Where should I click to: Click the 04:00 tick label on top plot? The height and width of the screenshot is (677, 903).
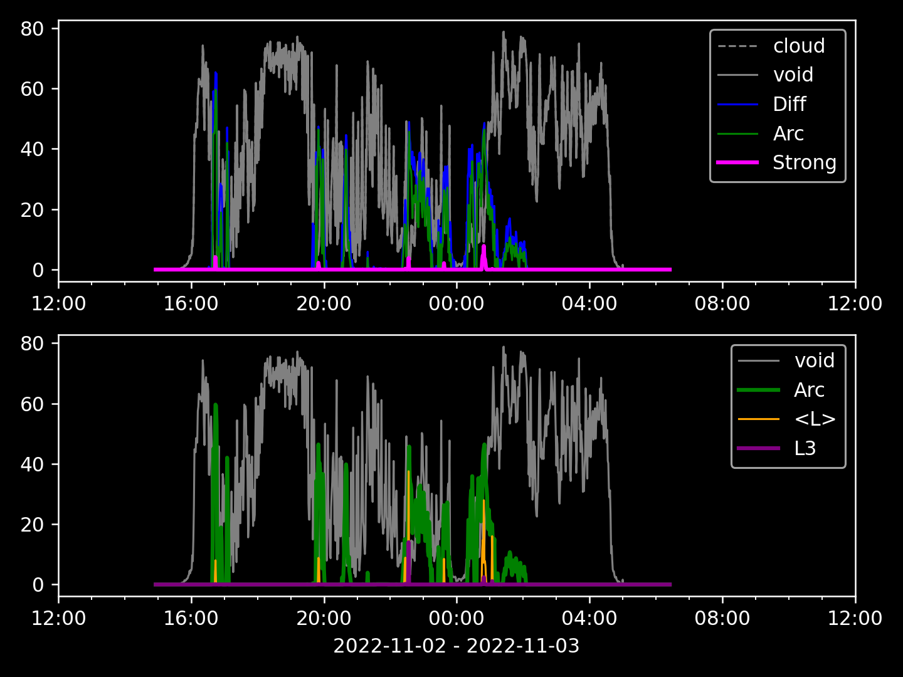(x=589, y=304)
